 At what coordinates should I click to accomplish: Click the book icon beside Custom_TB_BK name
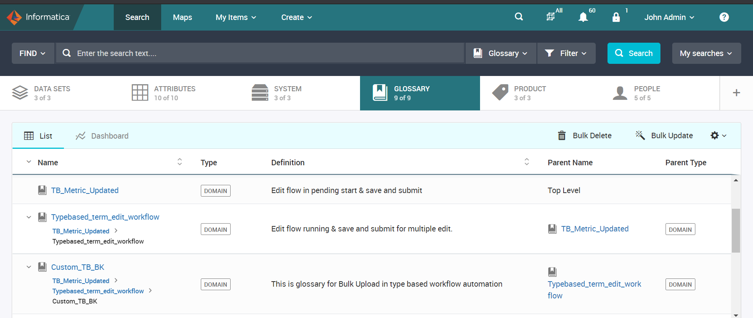pos(42,267)
